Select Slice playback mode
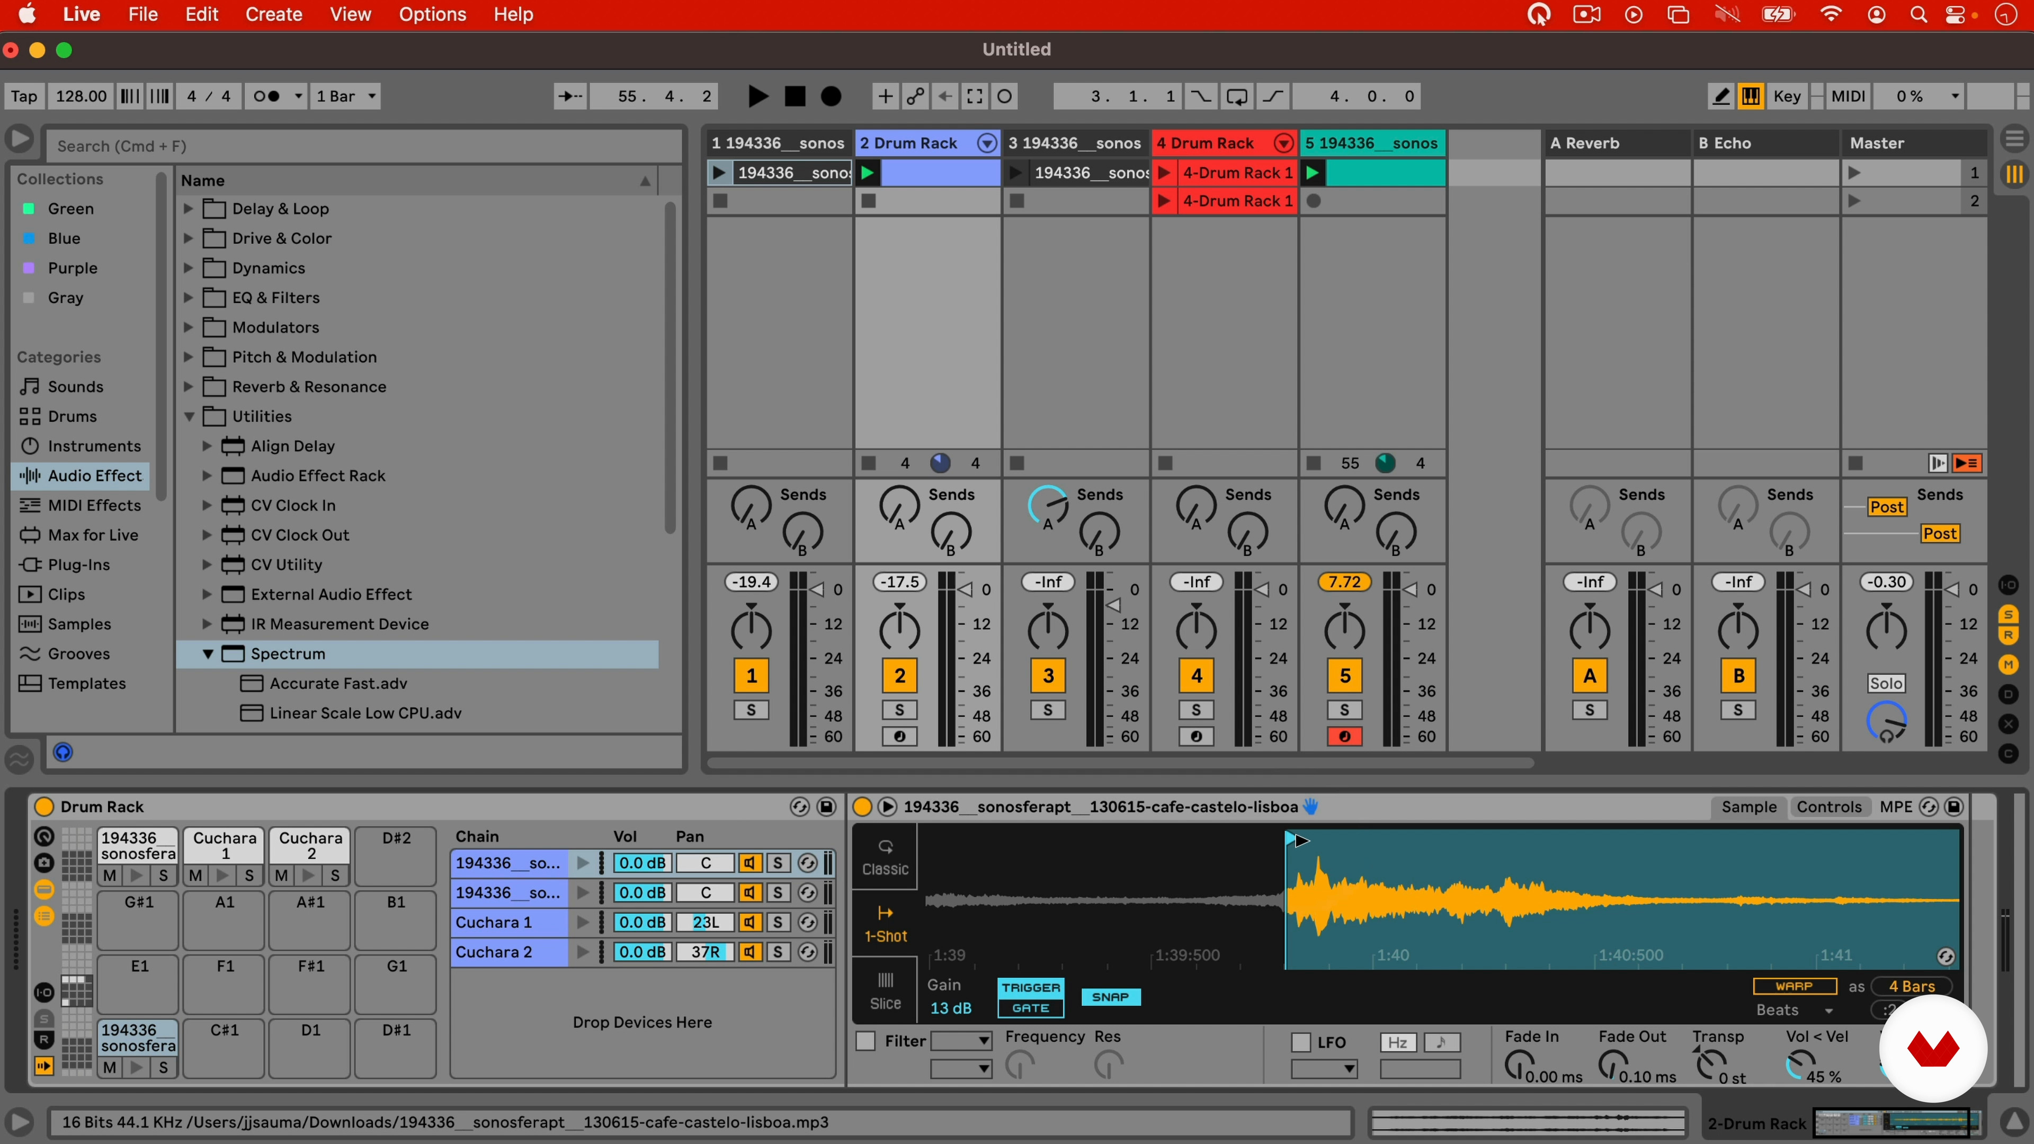 click(885, 991)
